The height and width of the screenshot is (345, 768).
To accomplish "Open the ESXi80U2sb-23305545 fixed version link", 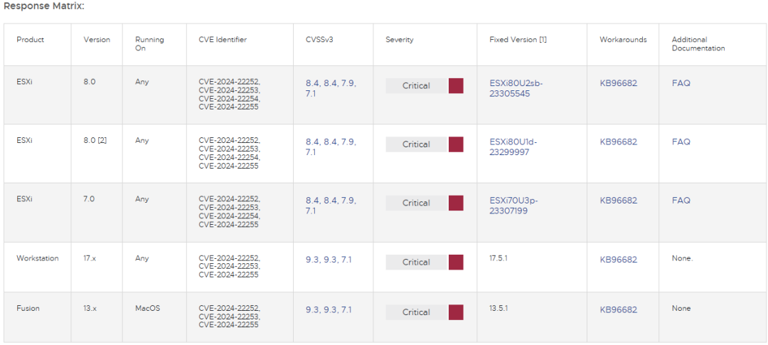I will point(516,88).
